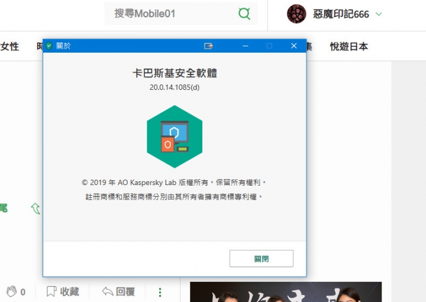
Task: Open the 惡魔印記666 username
Action: [x=341, y=14]
